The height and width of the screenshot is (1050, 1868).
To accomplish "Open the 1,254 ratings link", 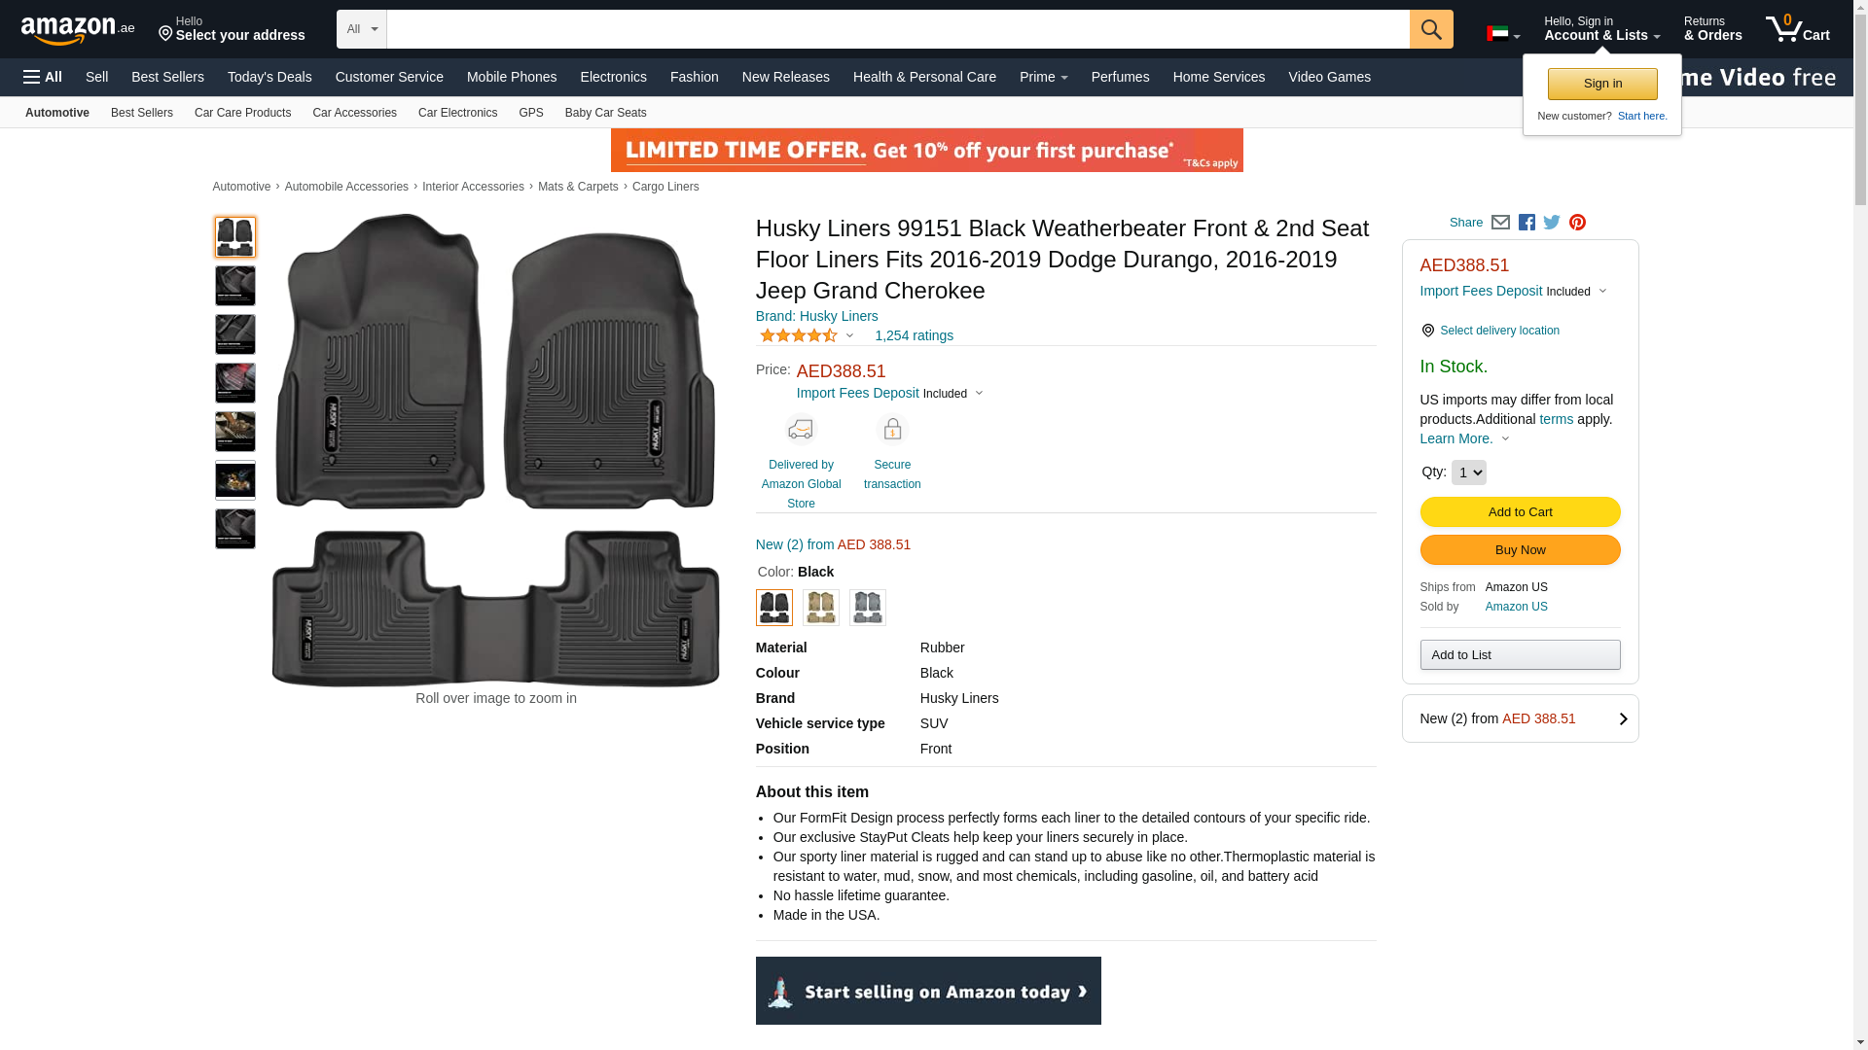I will 914,335.
